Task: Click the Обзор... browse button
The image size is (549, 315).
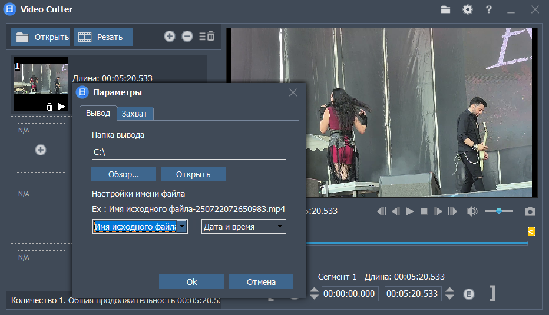Action: pyautogui.click(x=124, y=174)
